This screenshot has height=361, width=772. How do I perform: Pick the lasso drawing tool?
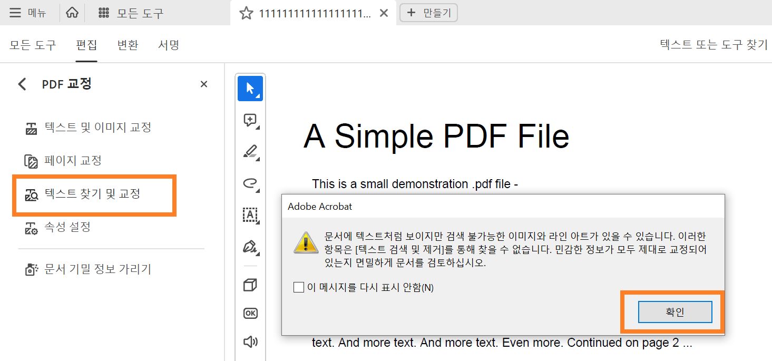[x=250, y=183]
